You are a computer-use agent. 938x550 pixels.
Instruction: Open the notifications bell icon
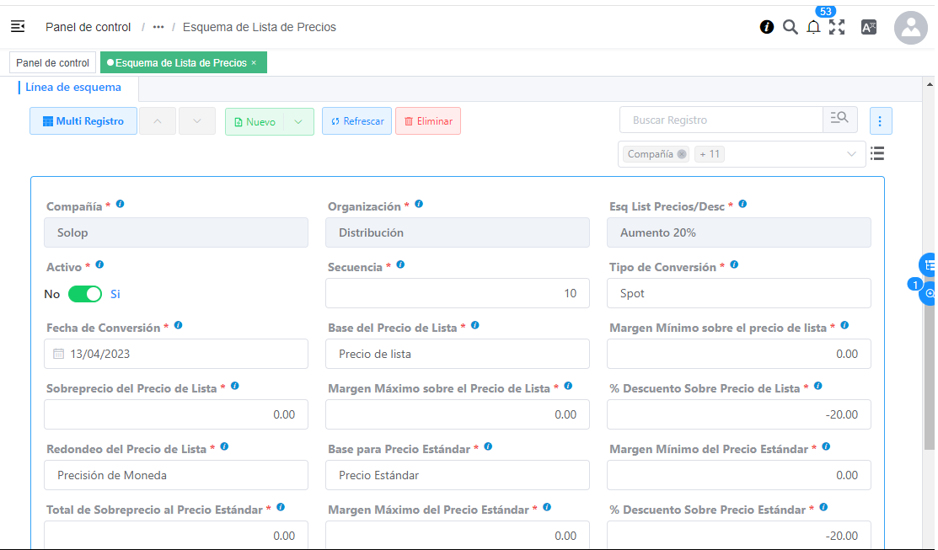(813, 27)
